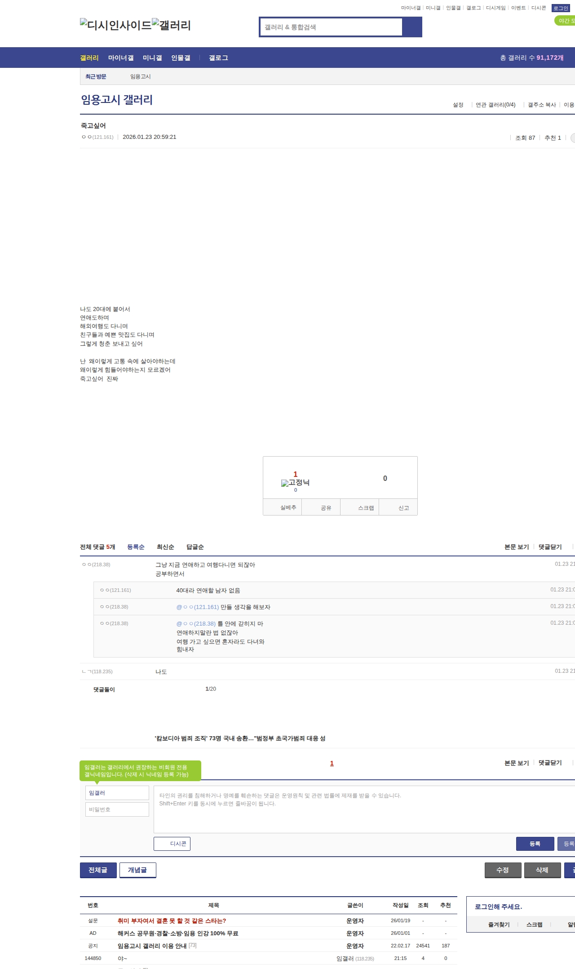Click the 비밀번호 password field
Viewport: 575px width, 969px height.
pos(117,809)
